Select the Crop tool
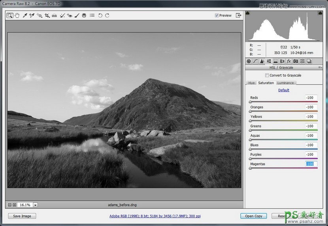328x226 pixels. (47, 16)
